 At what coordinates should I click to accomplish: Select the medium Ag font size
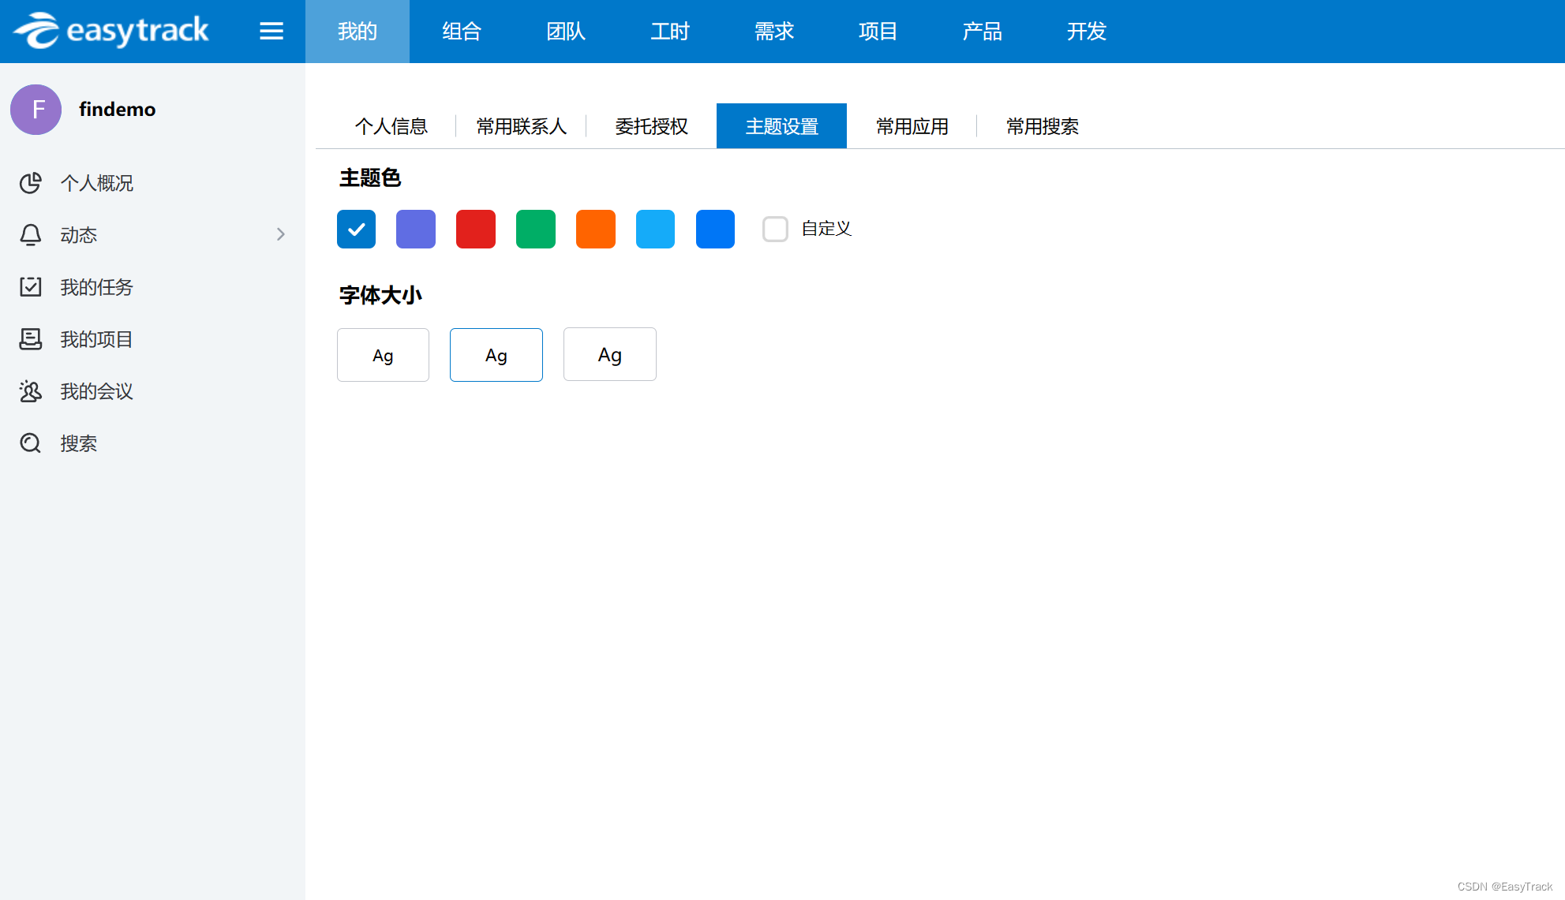pos(496,355)
